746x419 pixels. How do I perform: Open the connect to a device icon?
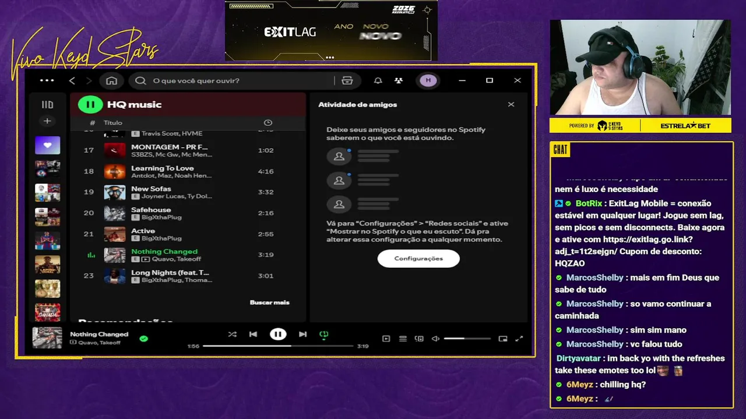pos(419,339)
